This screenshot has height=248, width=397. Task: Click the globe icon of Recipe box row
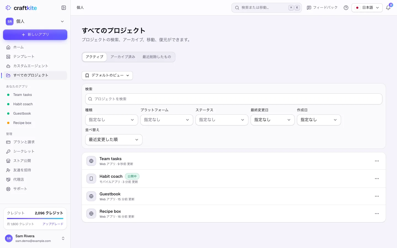tap(91, 214)
